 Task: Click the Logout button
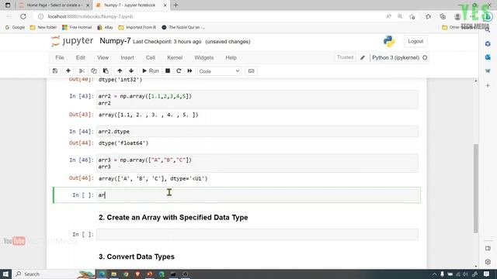[415, 41]
